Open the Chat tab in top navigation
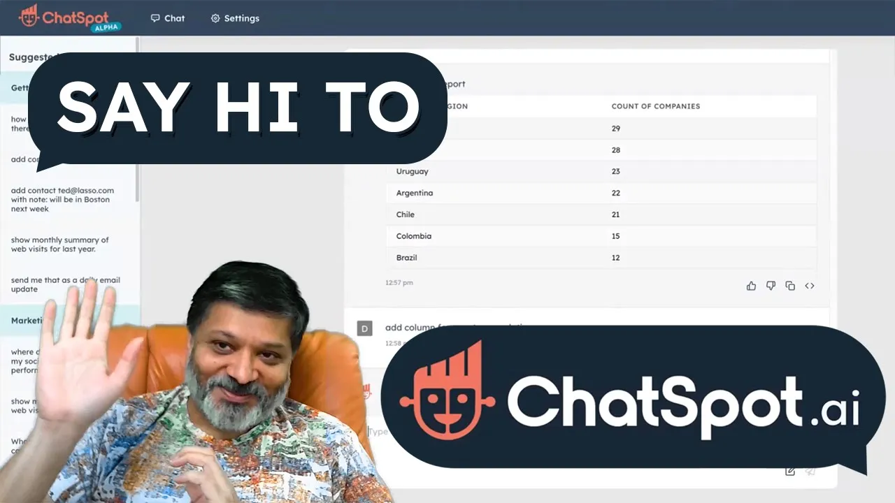 tap(168, 18)
